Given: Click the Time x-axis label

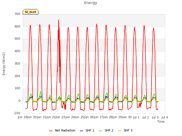Looking at the screenshot, I should coord(161,122).
